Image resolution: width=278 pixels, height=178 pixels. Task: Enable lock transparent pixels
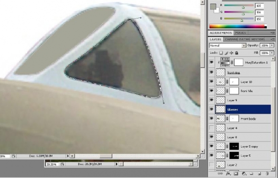[221, 53]
